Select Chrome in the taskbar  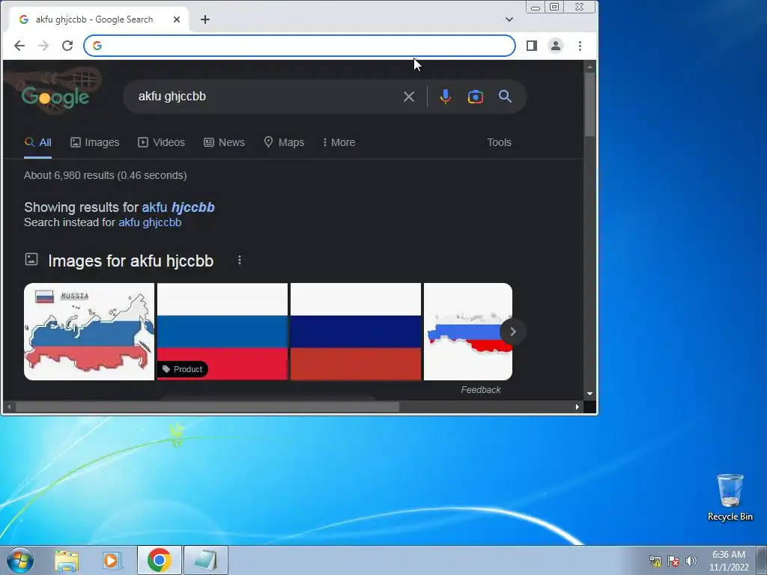click(x=160, y=560)
